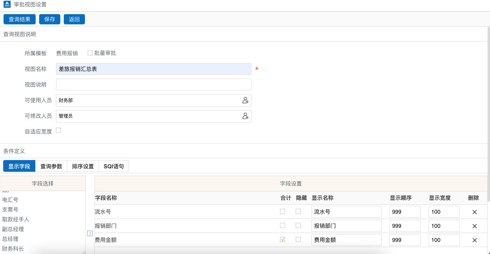Image resolution: width=490 pixels, height=254 pixels.
Task: Click the 查询结果 button
Action: [20, 19]
